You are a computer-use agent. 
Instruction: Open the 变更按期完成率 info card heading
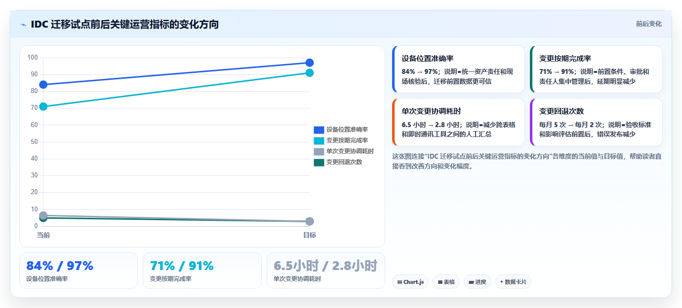(565, 59)
